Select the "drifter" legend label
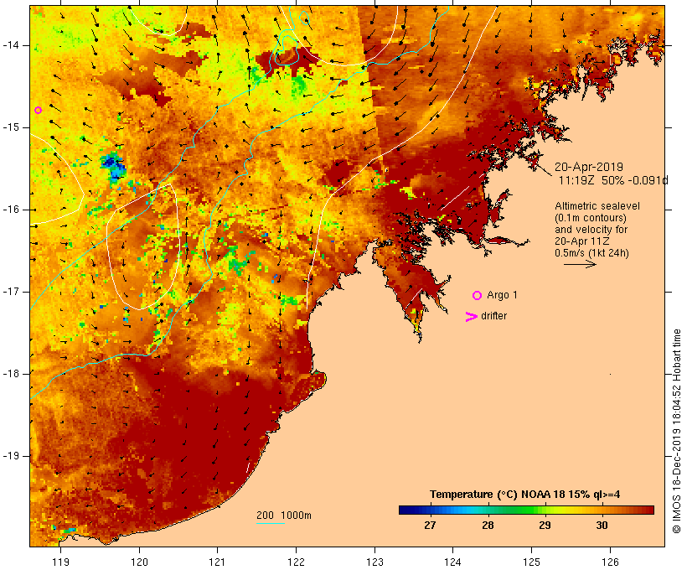 (493, 316)
